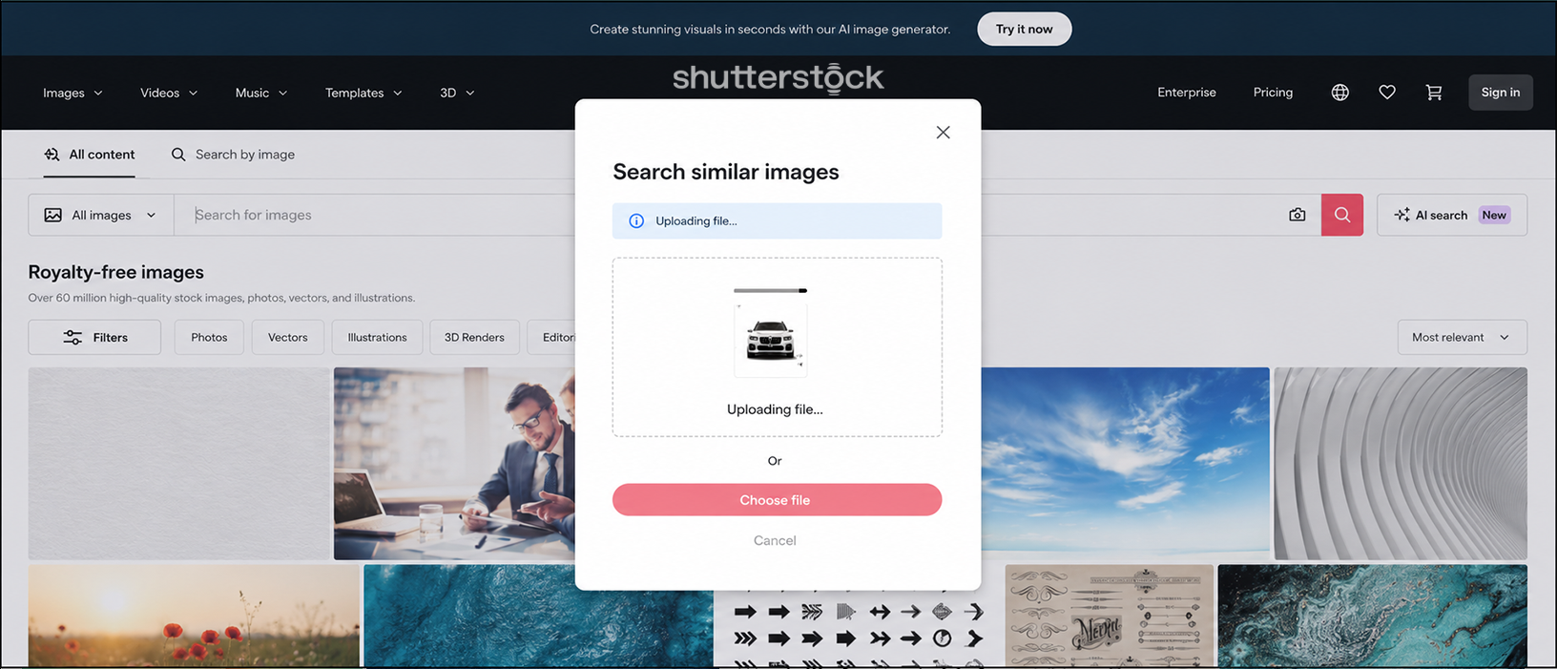The image size is (1557, 669).
Task: Expand the All images dropdown
Action: point(101,215)
